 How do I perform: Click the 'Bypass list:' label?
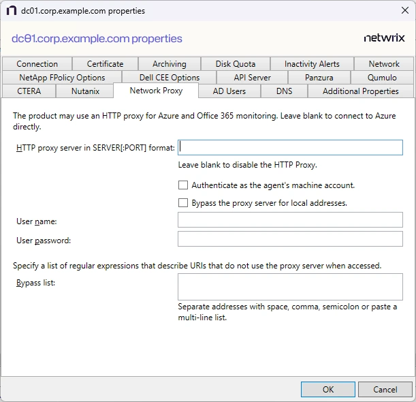36,283
